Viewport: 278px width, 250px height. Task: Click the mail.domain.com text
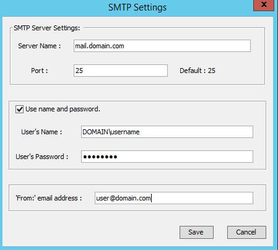pyautogui.click(x=100, y=46)
